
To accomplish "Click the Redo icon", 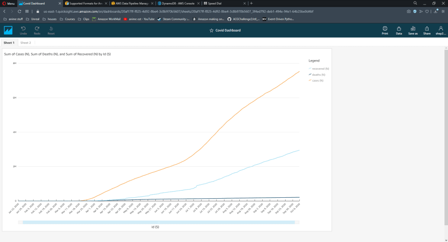I will click(37, 28).
